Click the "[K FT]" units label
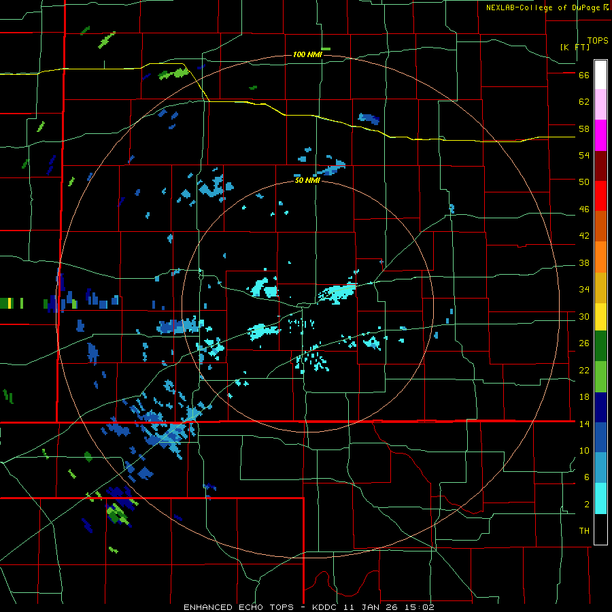The image size is (612, 612). [x=575, y=47]
